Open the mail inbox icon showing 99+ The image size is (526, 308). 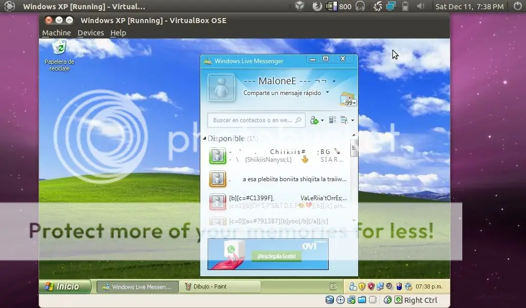point(348,99)
